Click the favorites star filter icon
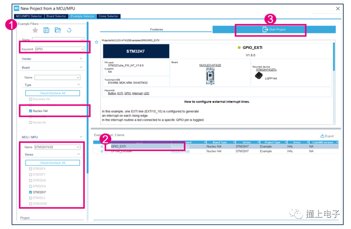 35,30
